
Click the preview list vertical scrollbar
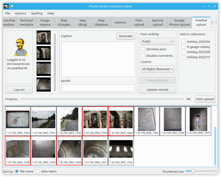point(55,62)
